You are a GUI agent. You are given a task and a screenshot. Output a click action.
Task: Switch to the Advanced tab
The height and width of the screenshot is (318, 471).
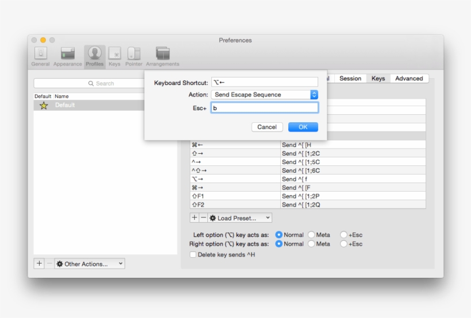(x=409, y=79)
